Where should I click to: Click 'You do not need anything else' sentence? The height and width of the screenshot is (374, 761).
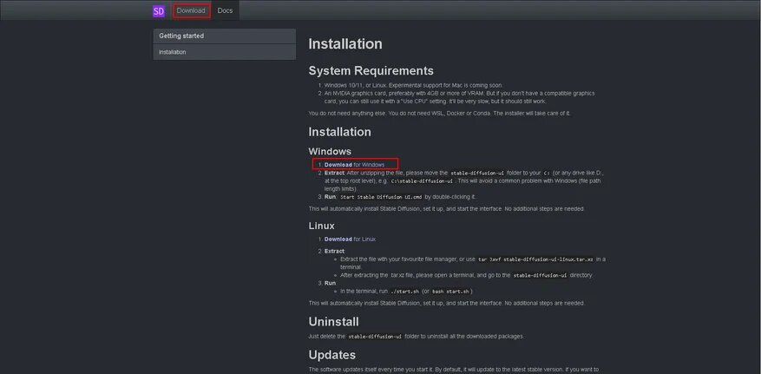point(440,114)
